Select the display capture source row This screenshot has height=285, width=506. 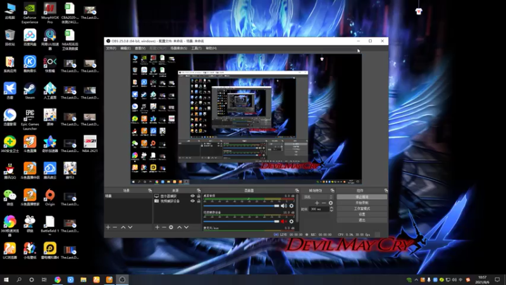(x=177, y=196)
